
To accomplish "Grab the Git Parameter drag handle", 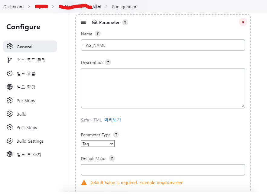I will [x=83, y=22].
